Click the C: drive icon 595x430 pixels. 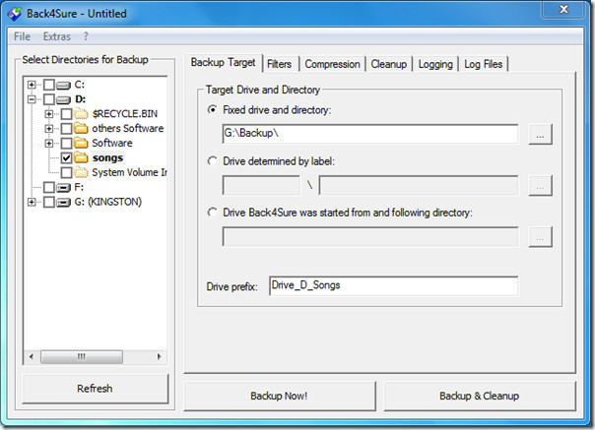coord(63,85)
